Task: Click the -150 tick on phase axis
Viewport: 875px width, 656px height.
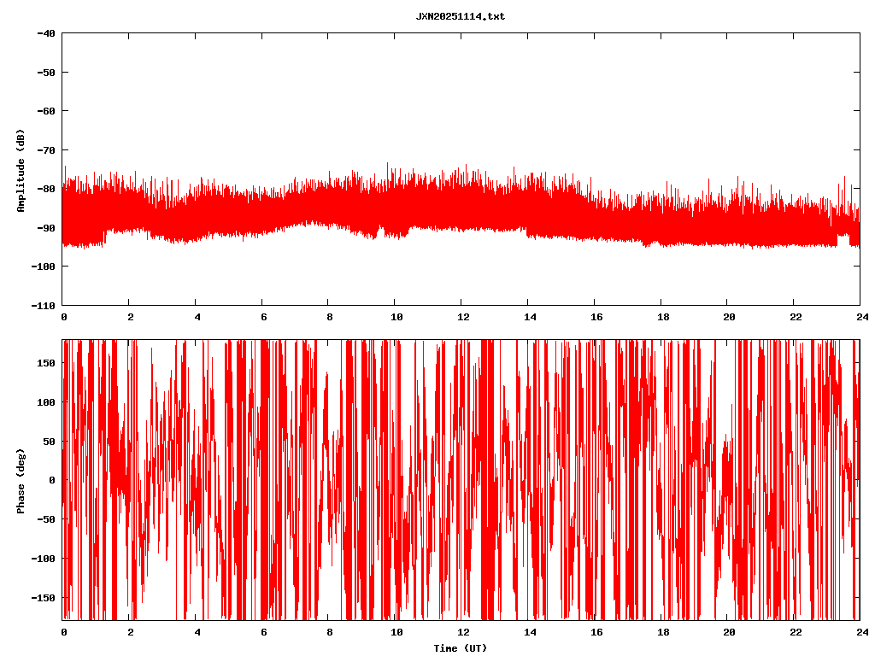Action: coord(44,597)
